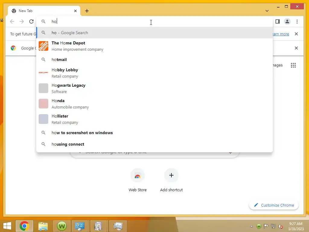Open the Google apps grid icon

293,65
